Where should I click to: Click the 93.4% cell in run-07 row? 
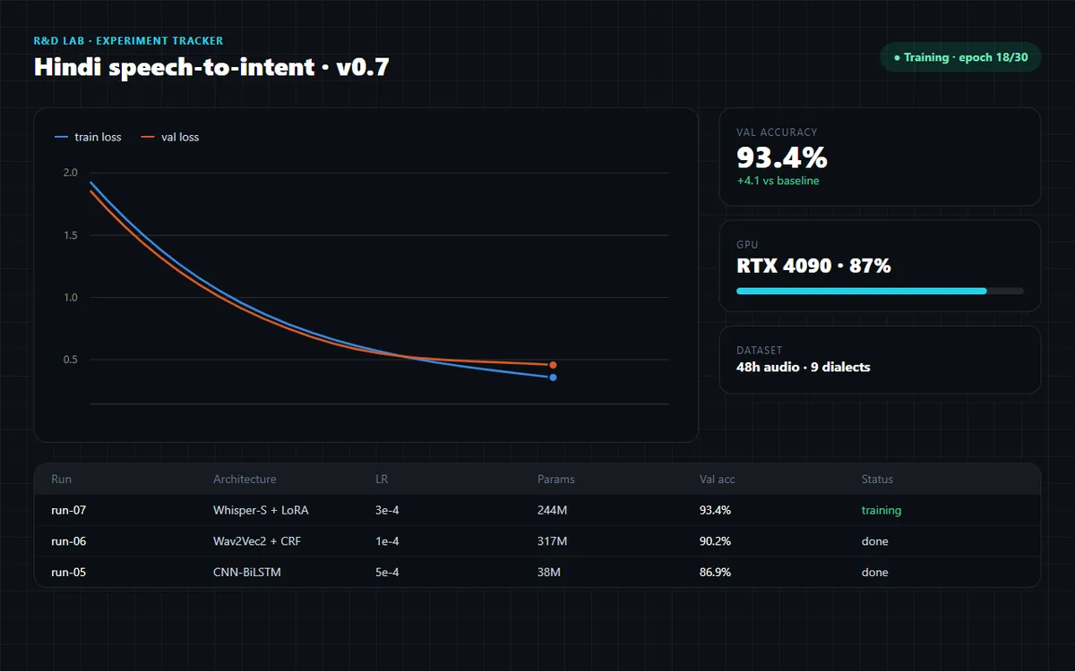point(715,511)
